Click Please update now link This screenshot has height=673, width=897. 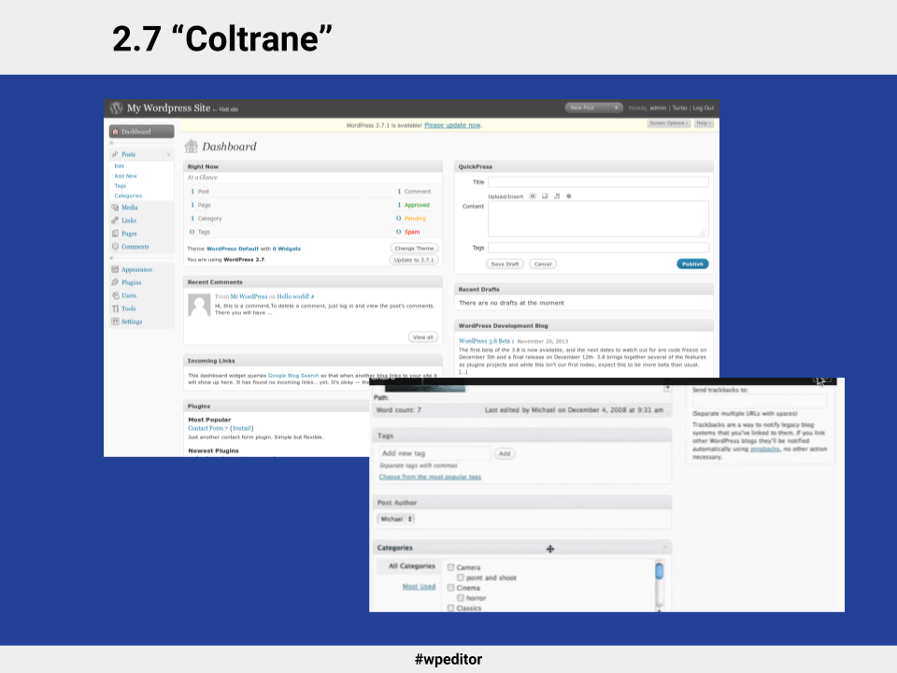tap(452, 125)
